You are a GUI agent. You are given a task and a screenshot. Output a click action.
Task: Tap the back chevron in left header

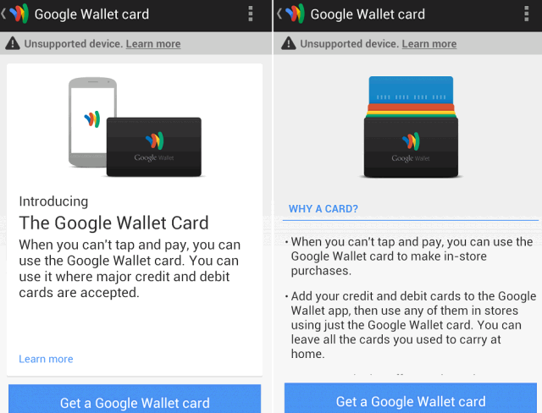tap(3, 14)
